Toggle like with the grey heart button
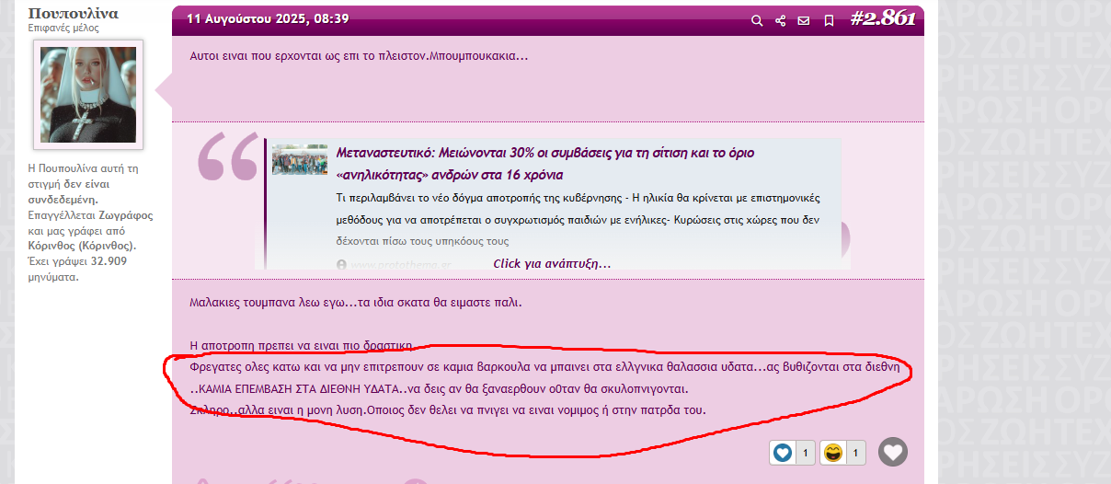This screenshot has height=484, width=1111. [x=892, y=452]
